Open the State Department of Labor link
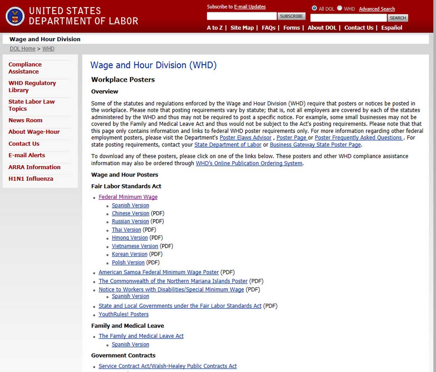This screenshot has height=372, width=436. click(228, 145)
